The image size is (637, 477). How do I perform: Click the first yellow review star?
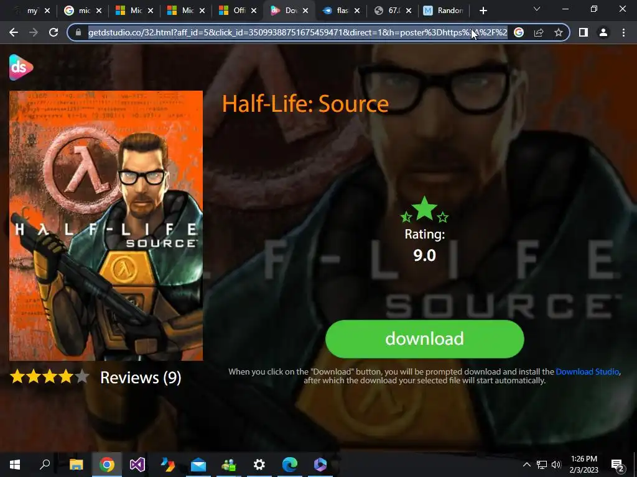coord(17,376)
